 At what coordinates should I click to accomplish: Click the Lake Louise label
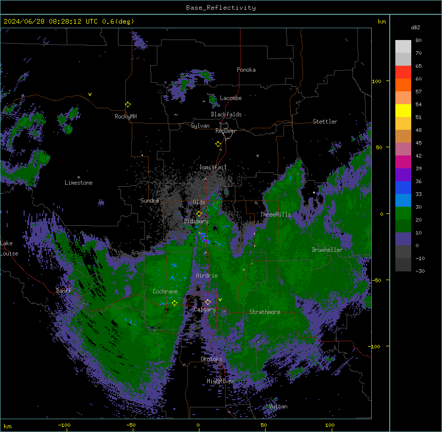pyautogui.click(x=9, y=248)
